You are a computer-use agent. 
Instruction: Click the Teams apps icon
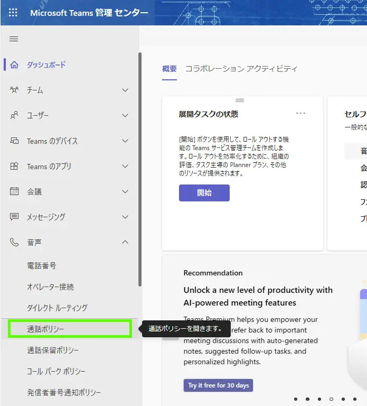point(14,166)
